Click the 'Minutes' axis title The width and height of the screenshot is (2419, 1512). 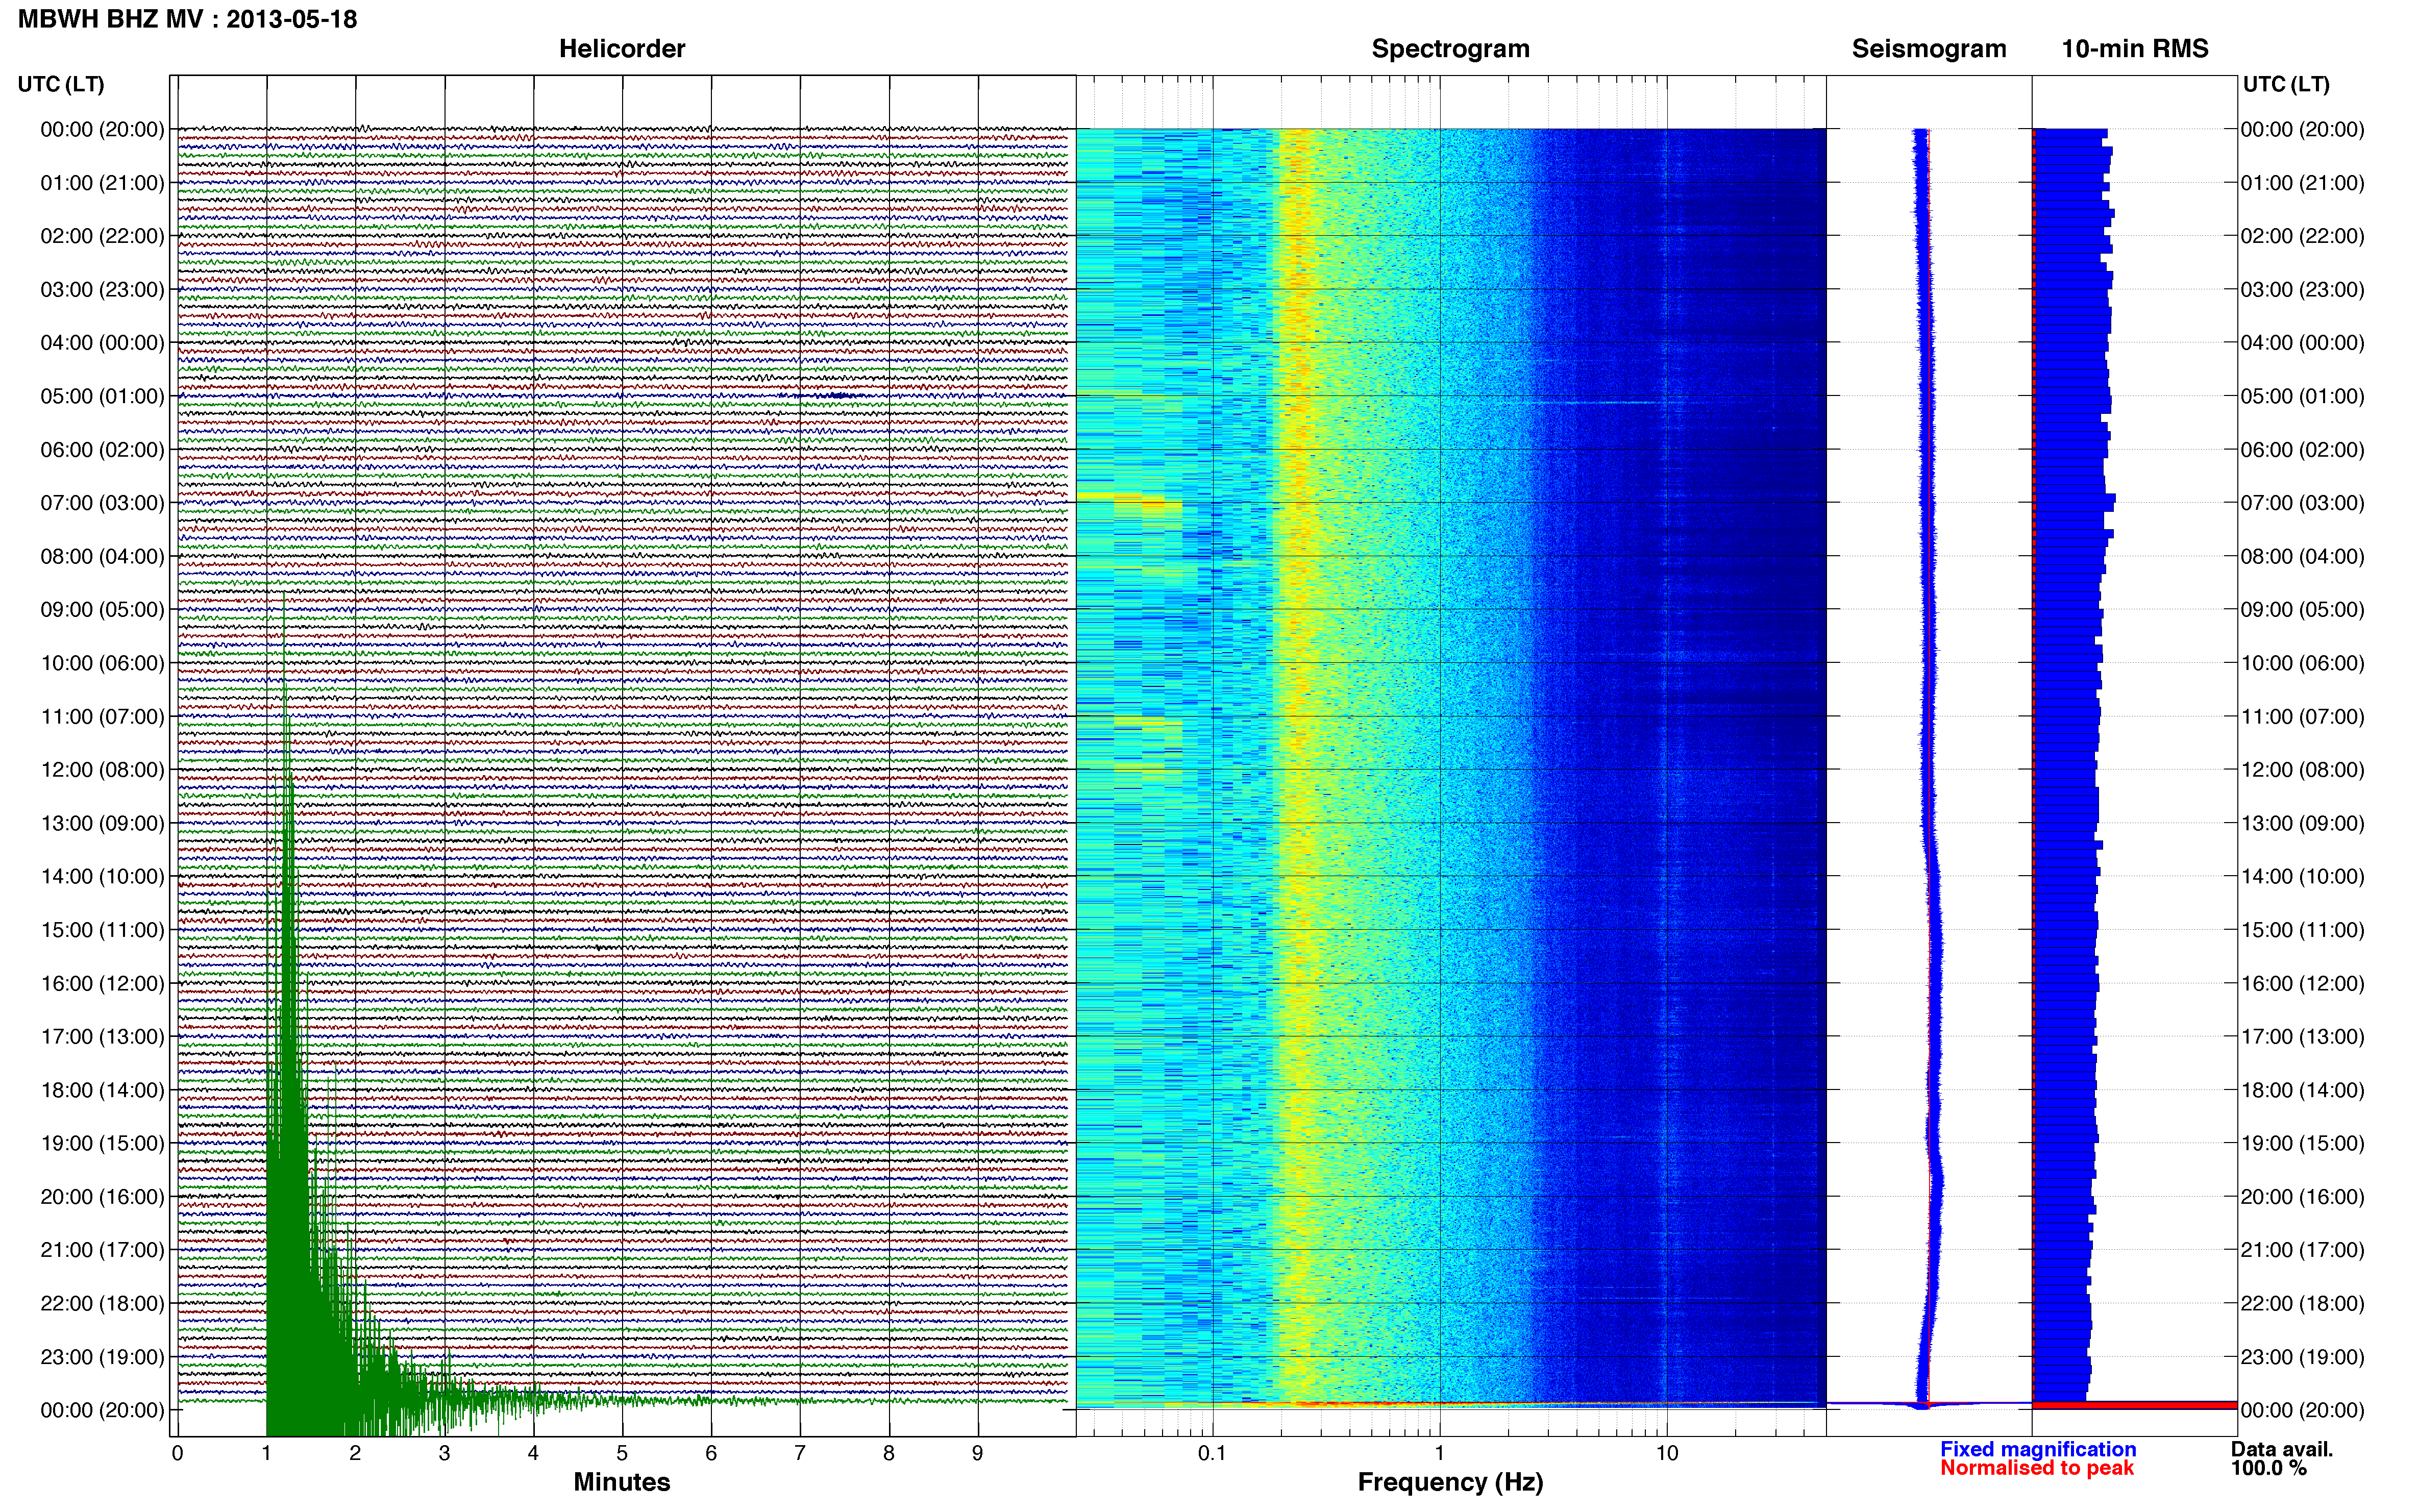(x=622, y=1482)
